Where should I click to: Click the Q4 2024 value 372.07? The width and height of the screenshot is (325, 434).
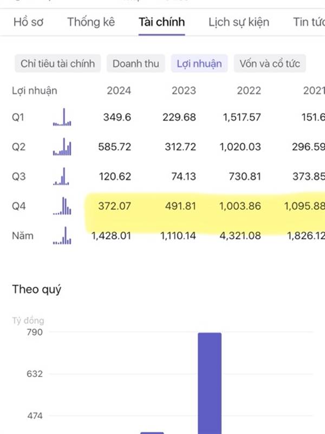click(114, 206)
